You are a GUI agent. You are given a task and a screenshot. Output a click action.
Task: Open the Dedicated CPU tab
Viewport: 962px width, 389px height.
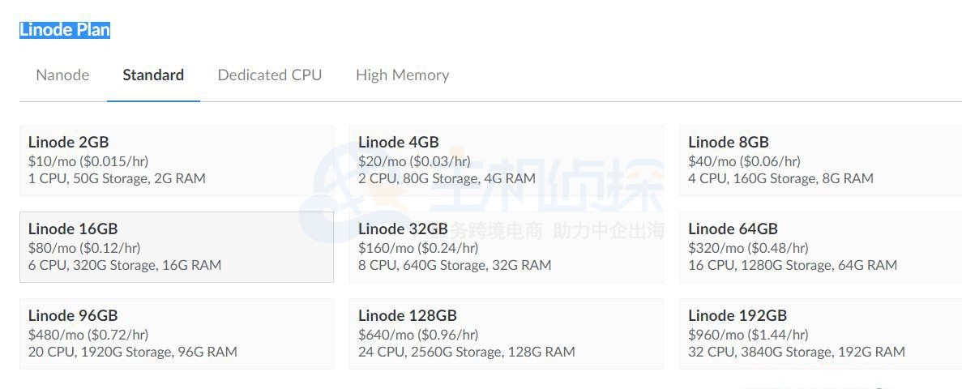269,75
